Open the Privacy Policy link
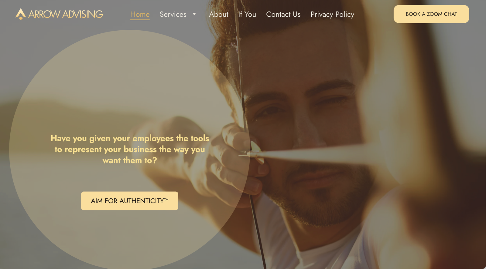Screen dimensions: 486x269 [x=332, y=14]
